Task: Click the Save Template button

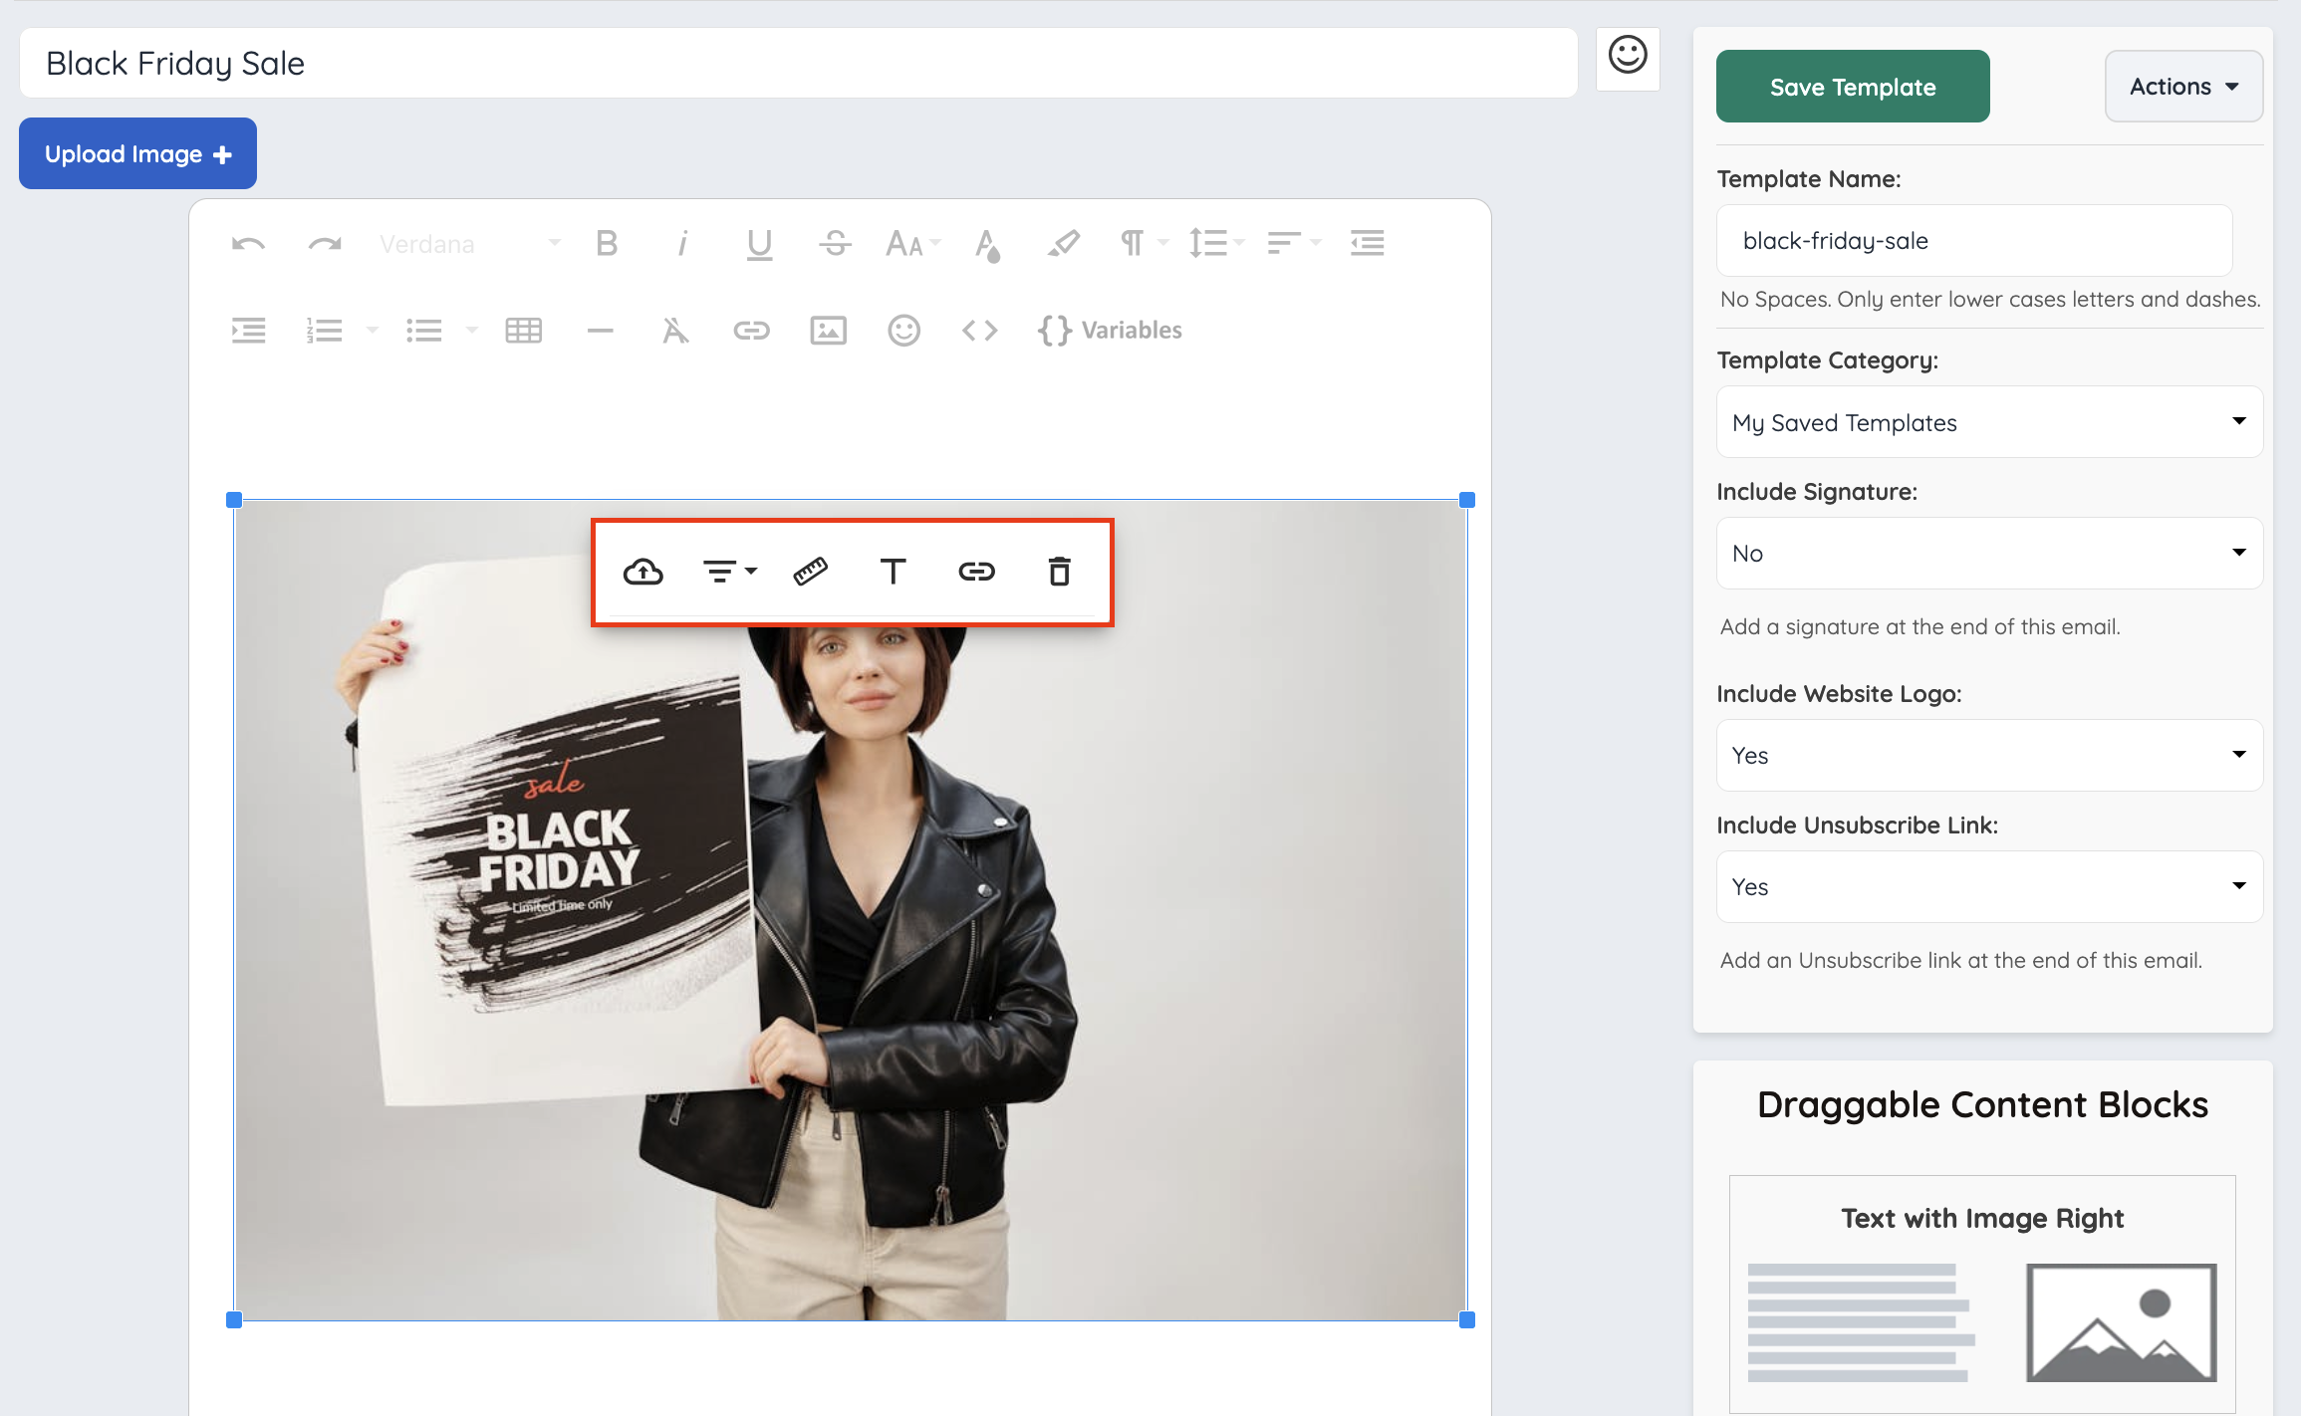Action: [x=1852, y=87]
